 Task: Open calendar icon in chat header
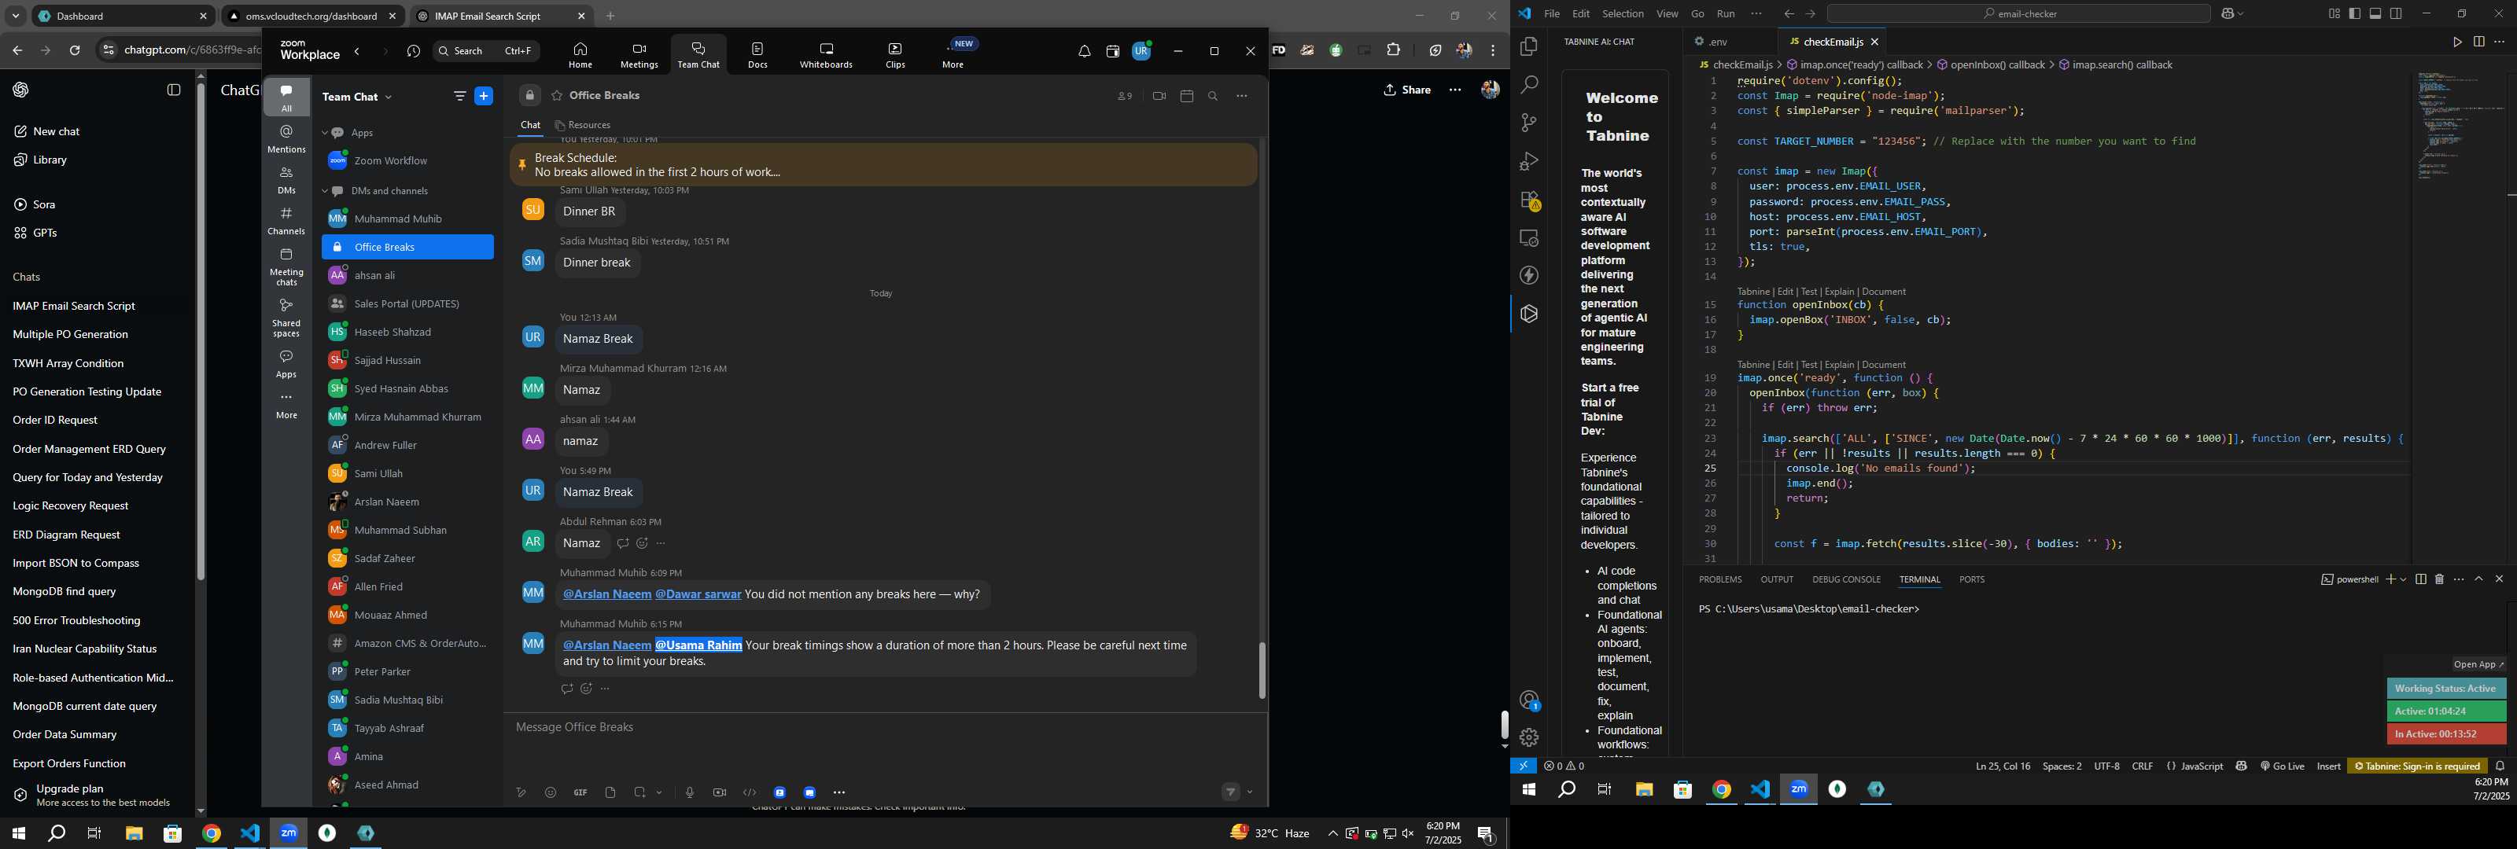(1187, 96)
